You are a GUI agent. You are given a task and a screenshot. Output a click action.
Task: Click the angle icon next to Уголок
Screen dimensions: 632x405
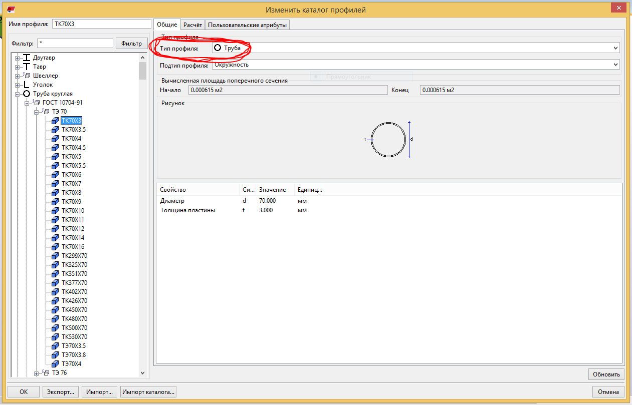(27, 85)
